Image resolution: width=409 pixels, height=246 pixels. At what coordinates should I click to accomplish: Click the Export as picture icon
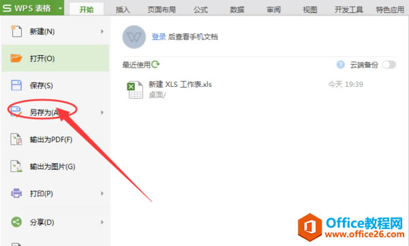(x=16, y=166)
